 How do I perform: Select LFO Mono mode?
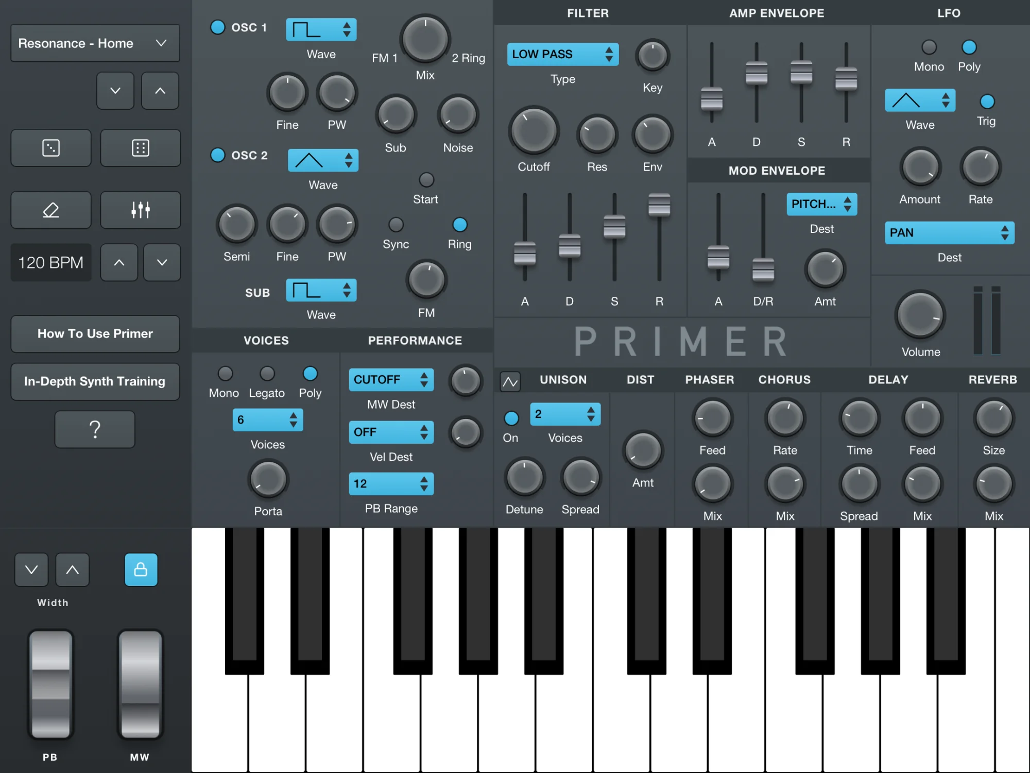[x=929, y=47]
